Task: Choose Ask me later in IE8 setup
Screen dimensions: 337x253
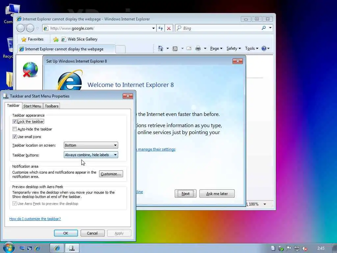Action: (x=217, y=194)
